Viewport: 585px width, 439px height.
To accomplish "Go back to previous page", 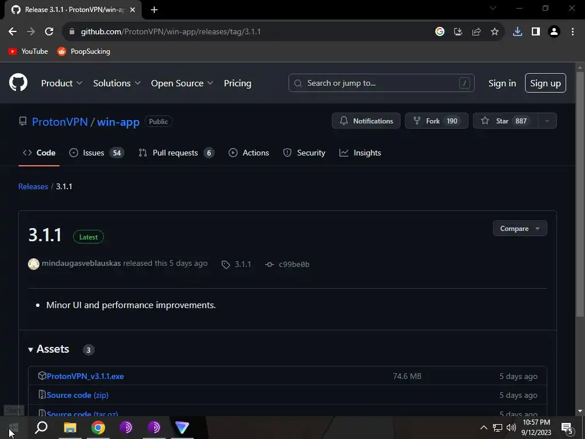I will click(x=13, y=32).
